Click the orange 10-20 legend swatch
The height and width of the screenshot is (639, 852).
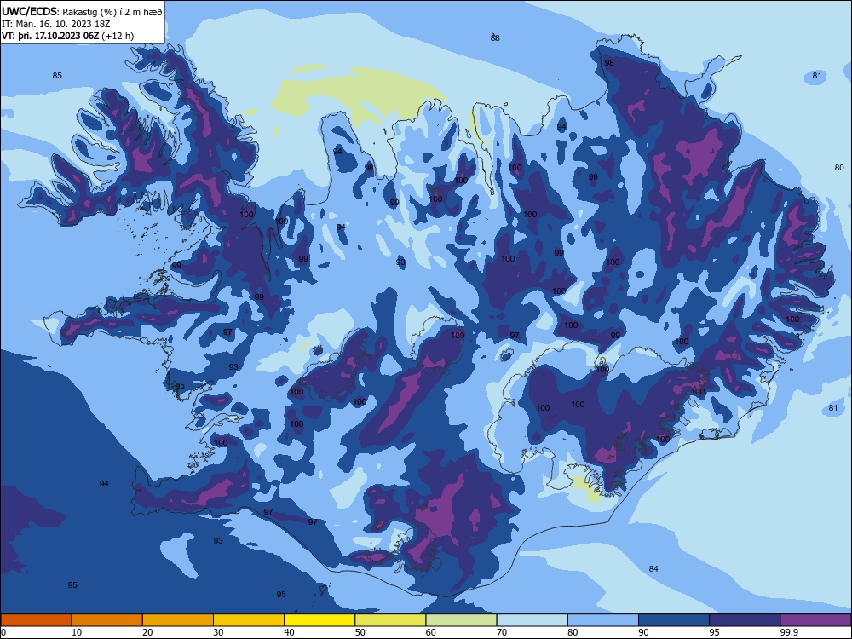tap(107, 620)
